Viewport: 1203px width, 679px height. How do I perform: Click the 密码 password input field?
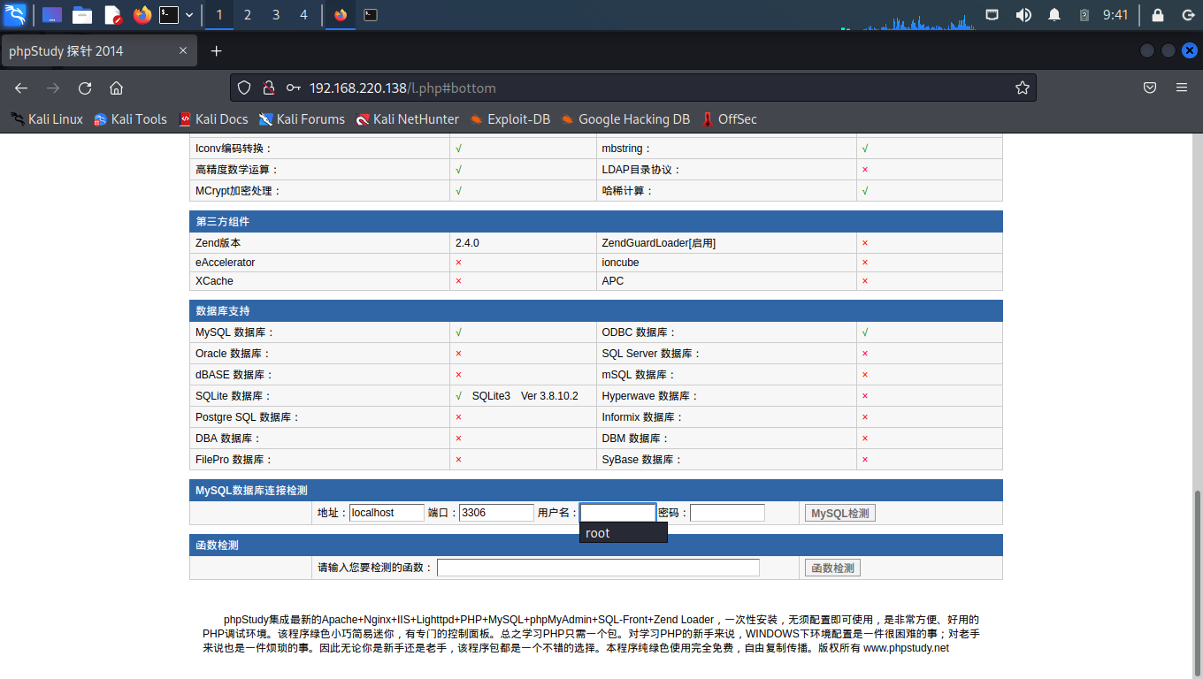click(727, 513)
